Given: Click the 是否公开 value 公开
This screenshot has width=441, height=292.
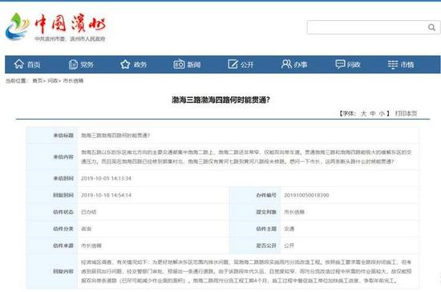Looking at the screenshot, I should (289, 245).
